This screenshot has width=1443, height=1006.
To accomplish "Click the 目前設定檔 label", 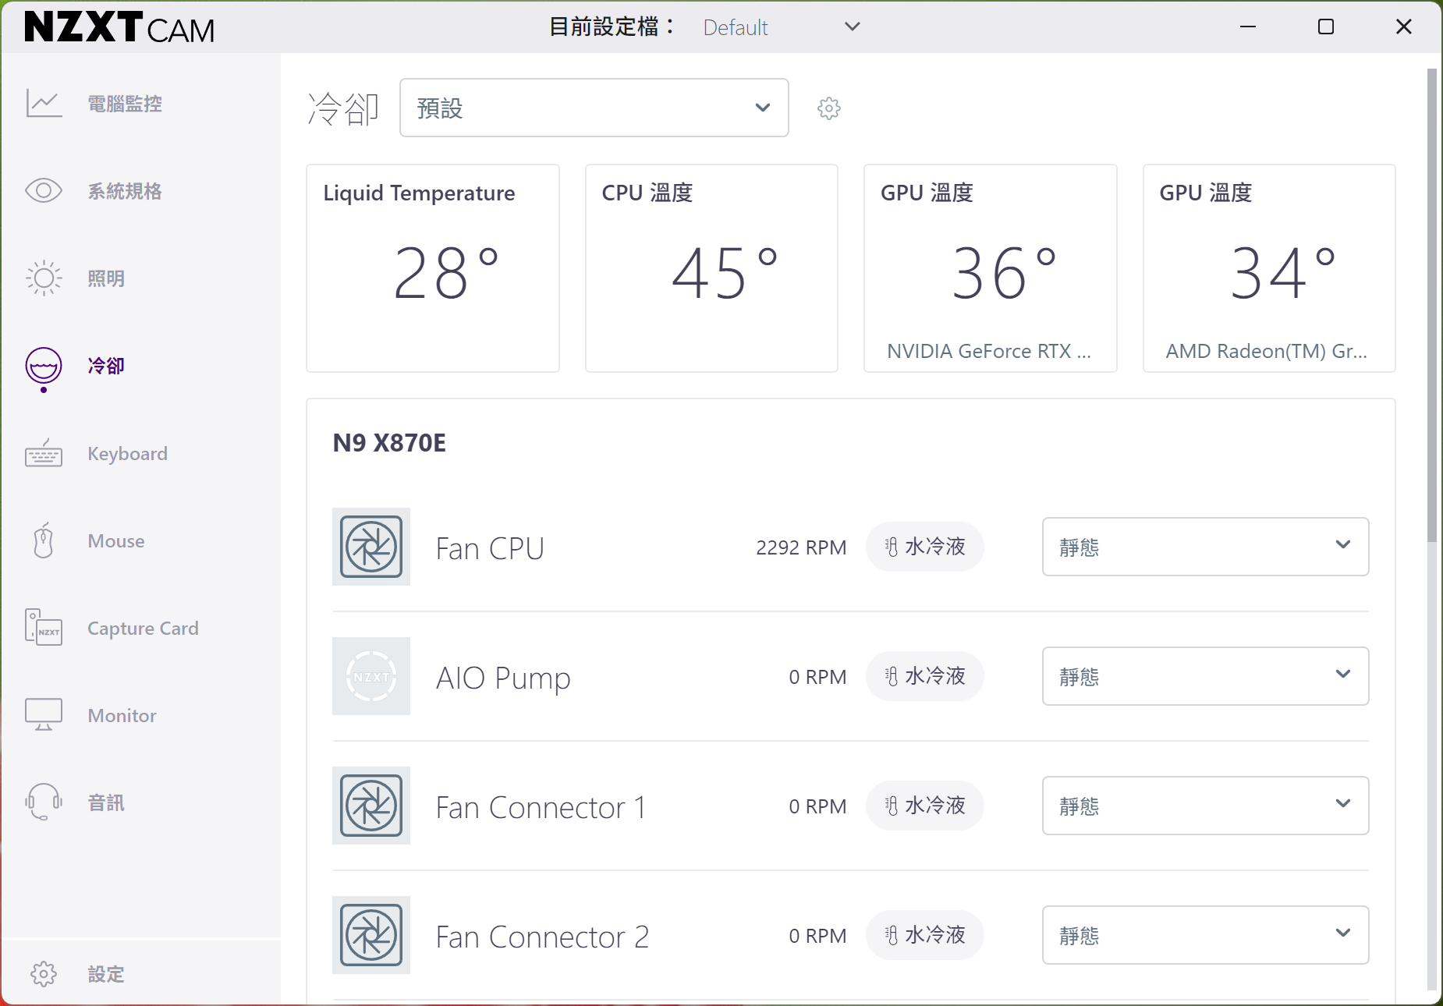I will point(612,27).
